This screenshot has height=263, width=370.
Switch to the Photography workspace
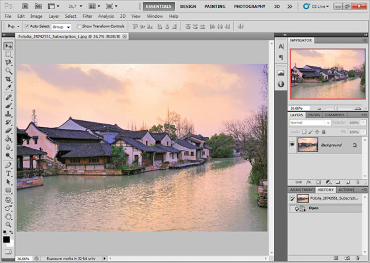pos(250,7)
